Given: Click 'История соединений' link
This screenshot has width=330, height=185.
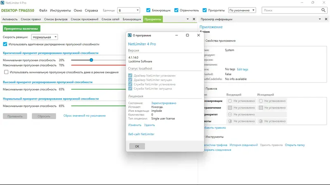Looking at the screenshot, I should tap(243, 145).
